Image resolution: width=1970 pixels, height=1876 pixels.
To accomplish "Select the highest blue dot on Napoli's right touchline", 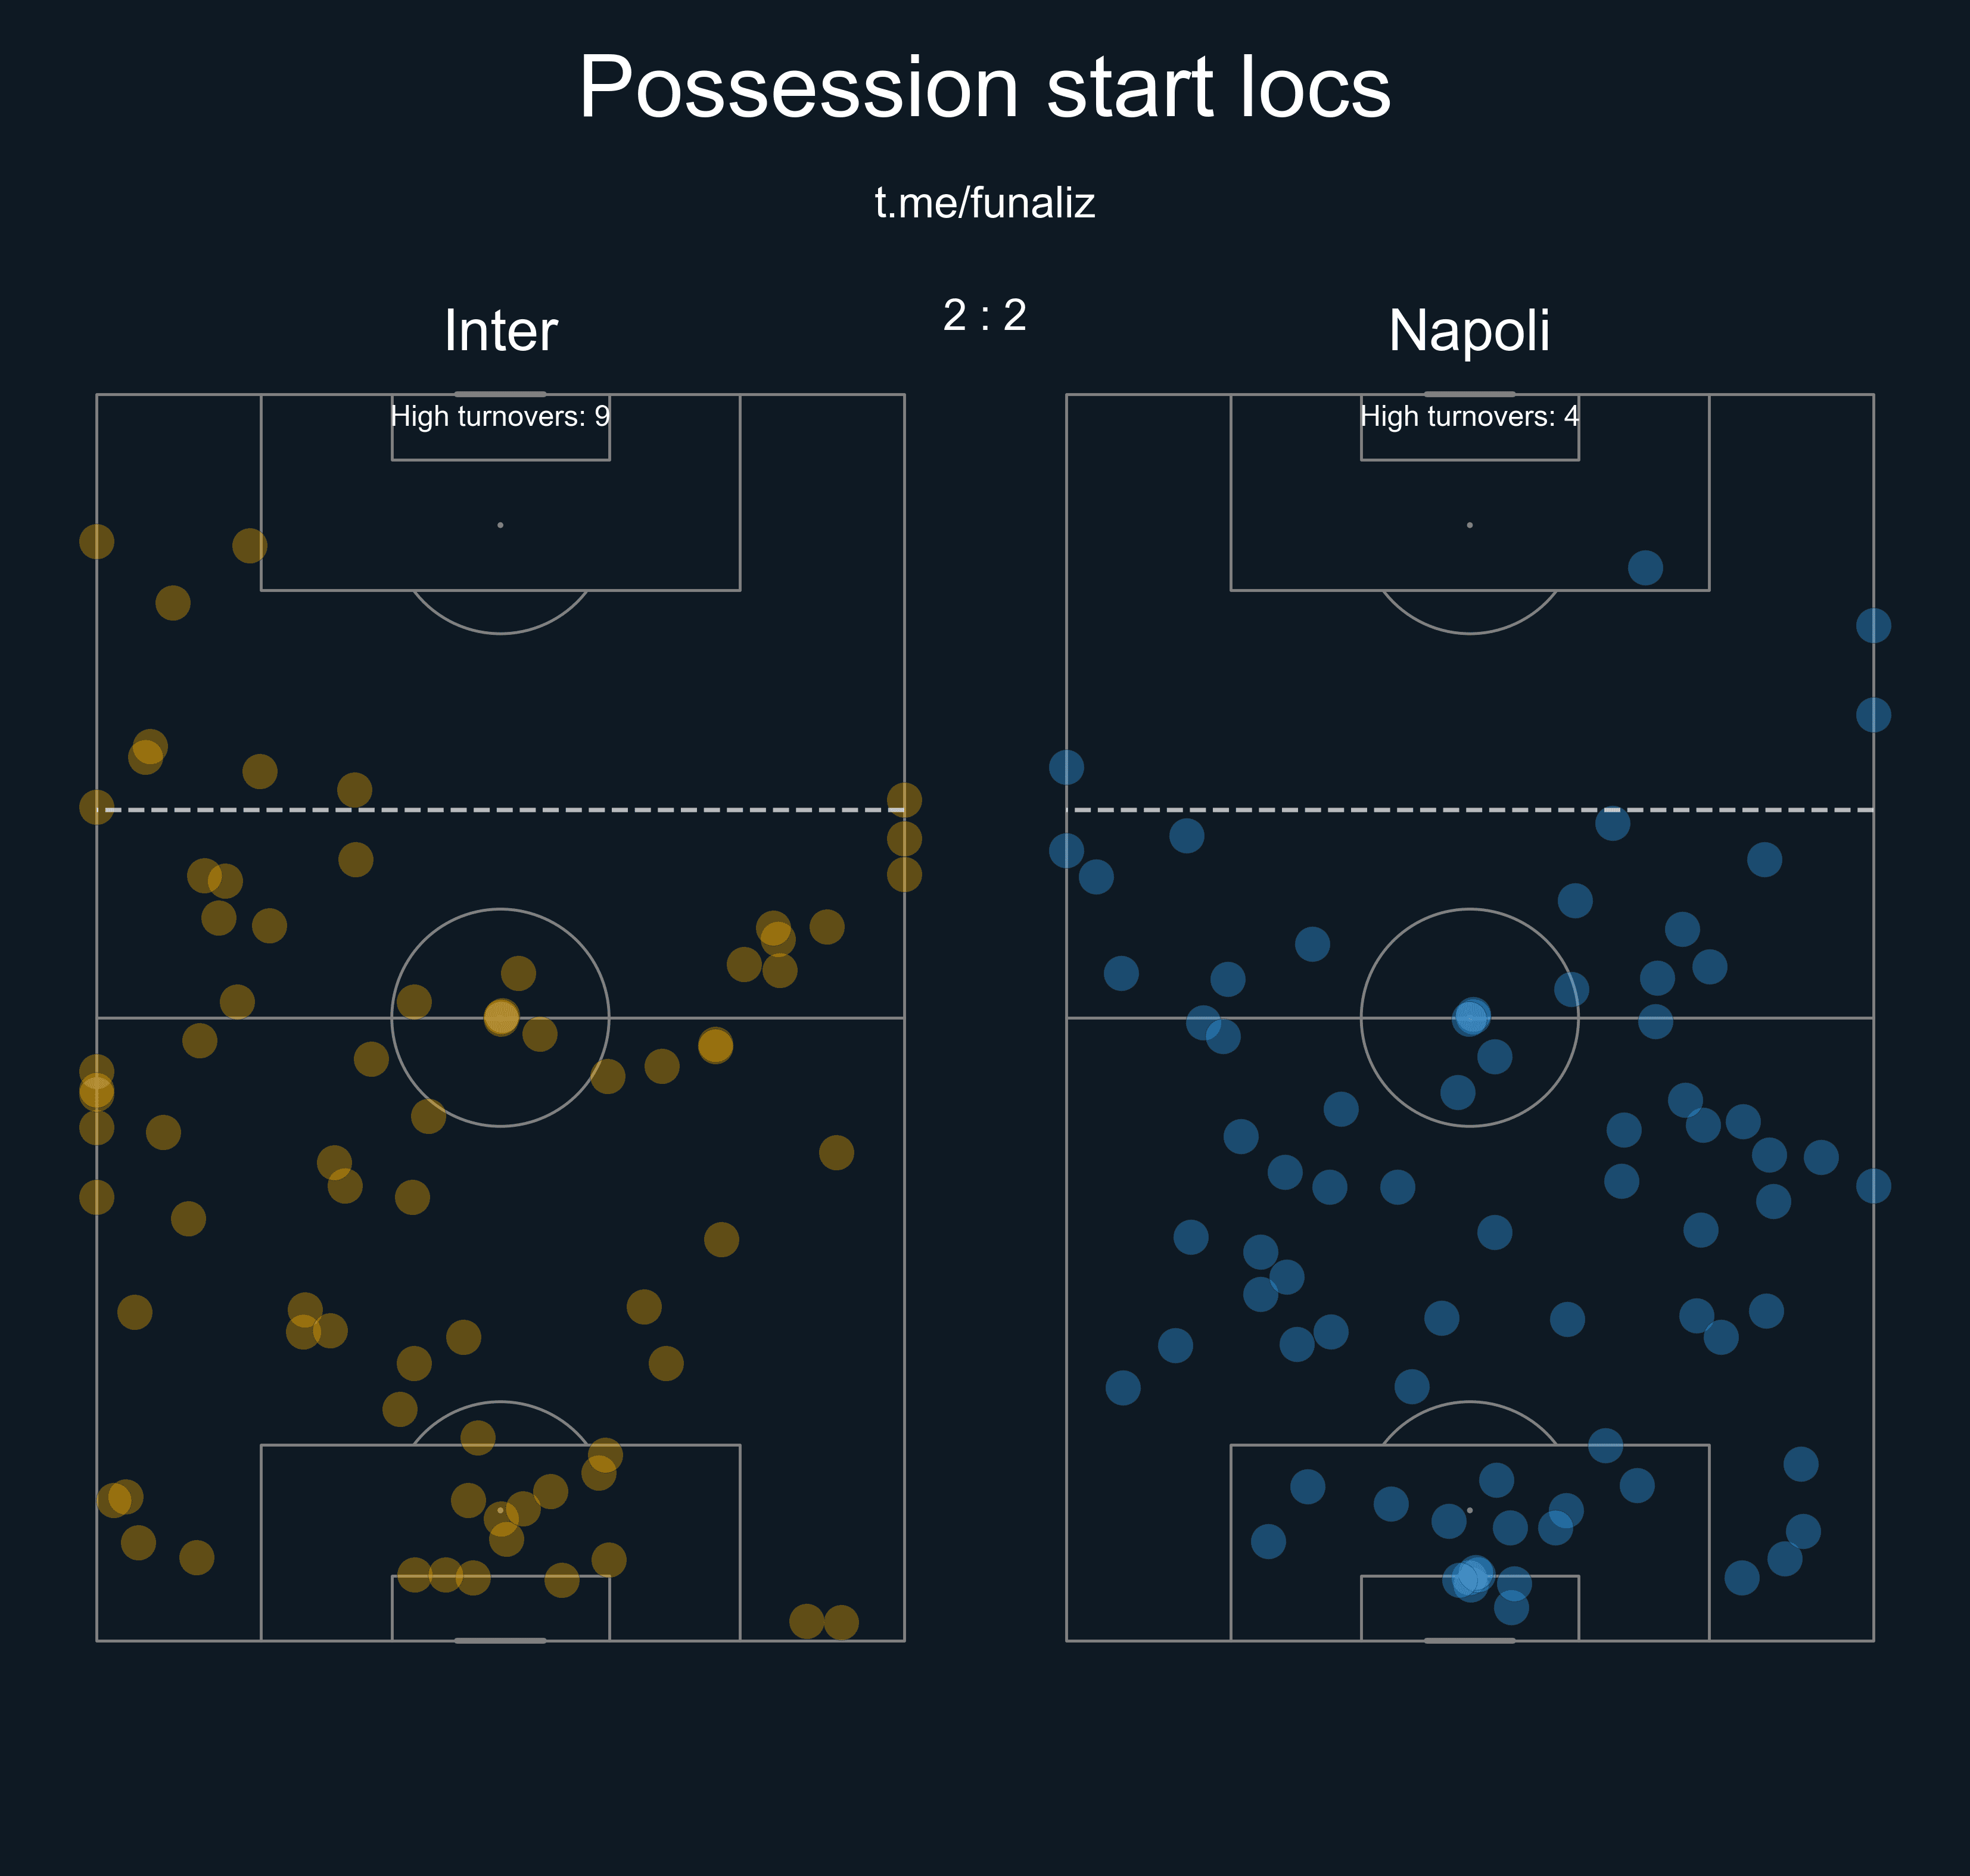I will click(x=1873, y=626).
